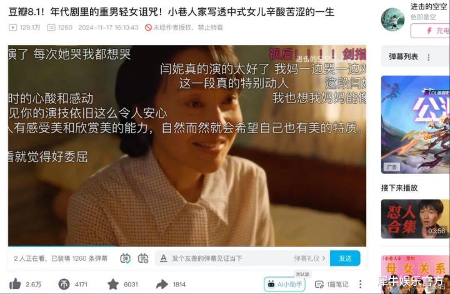450x294 pixels.
Task: Toggle danmaku display on or off
Action: [x=126, y=258]
